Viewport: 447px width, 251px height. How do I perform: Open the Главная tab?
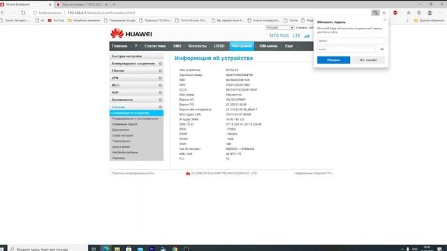[x=119, y=46]
